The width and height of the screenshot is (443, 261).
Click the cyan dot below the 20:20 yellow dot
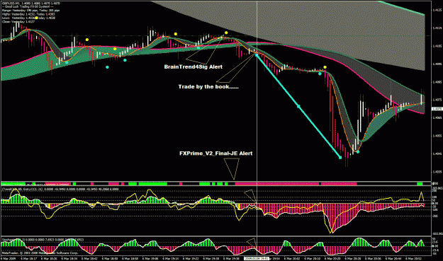[x=320, y=74]
